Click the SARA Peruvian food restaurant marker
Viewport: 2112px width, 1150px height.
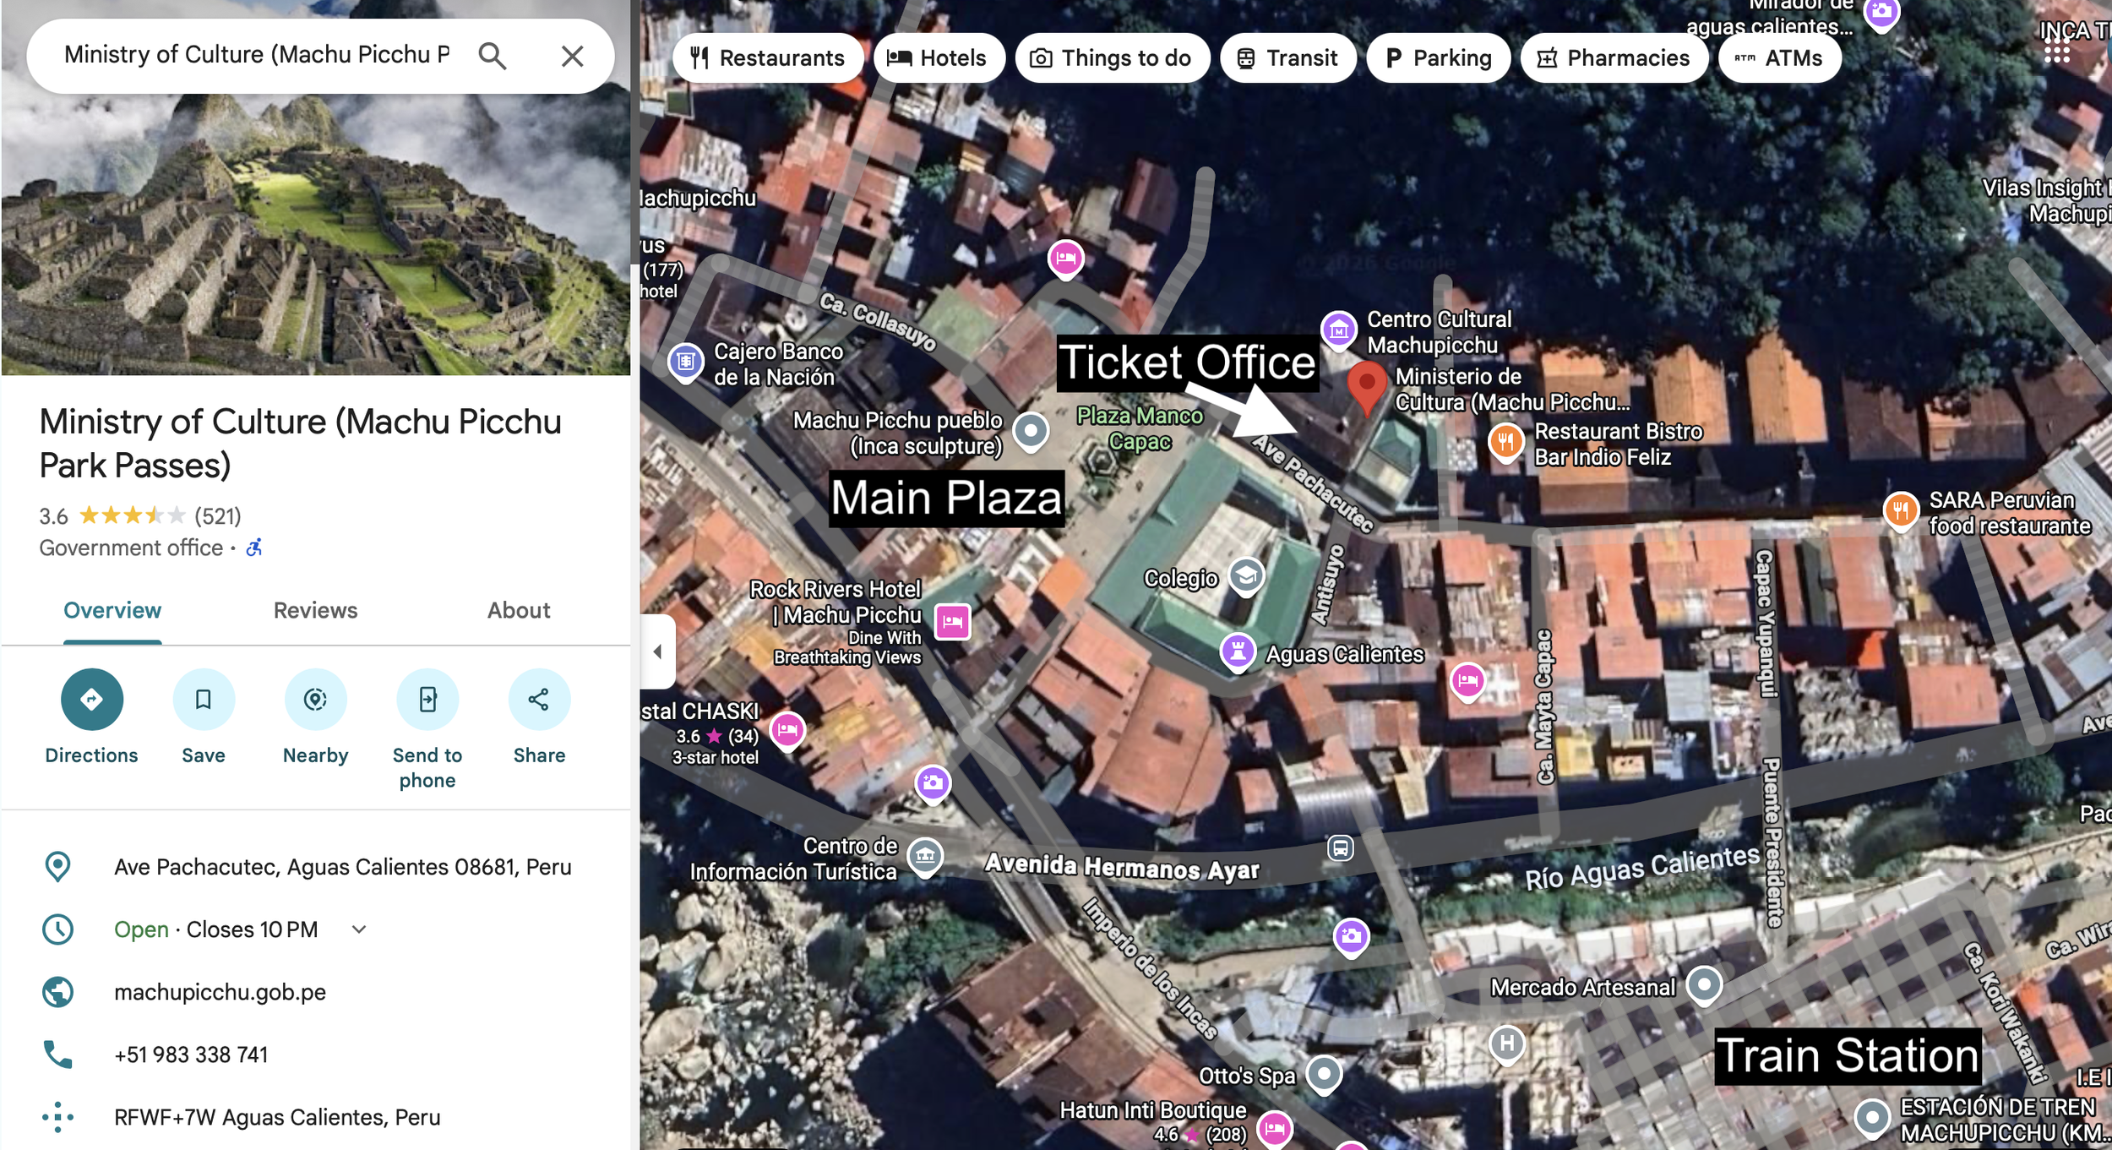point(1901,510)
